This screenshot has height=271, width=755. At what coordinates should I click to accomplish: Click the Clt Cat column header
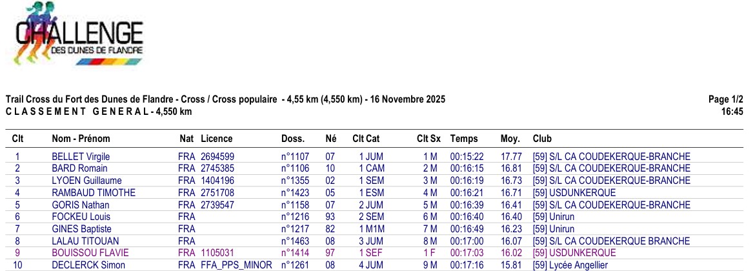pos(366,139)
